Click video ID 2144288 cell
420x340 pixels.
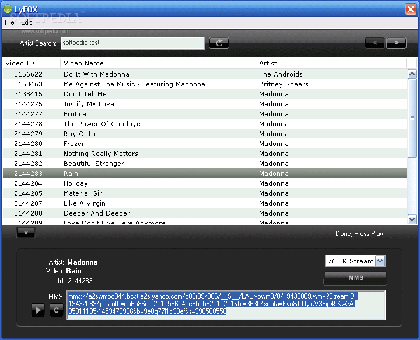28,213
